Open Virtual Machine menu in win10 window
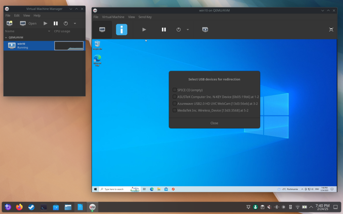This screenshot has height=214, width=343. pos(113,17)
